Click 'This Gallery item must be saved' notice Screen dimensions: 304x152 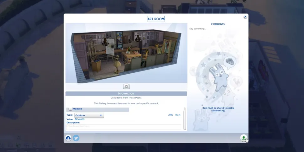(126, 103)
